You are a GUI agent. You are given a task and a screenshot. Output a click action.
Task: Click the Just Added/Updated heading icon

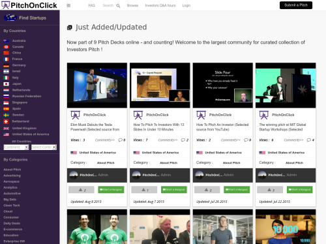point(70,27)
